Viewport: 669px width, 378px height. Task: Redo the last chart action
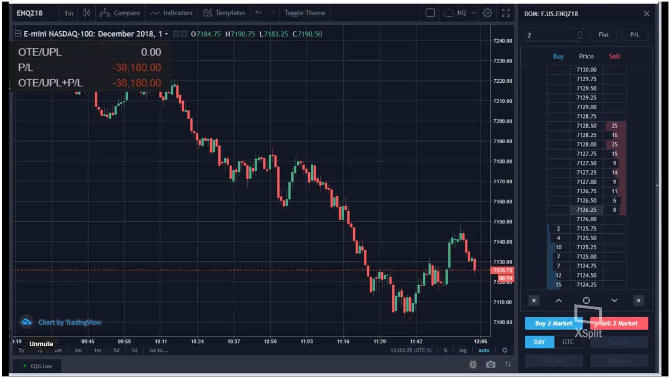[272, 13]
